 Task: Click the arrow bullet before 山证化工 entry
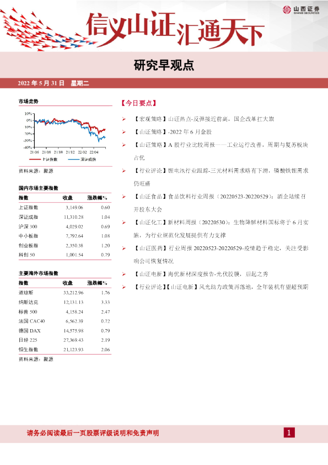click(x=123, y=223)
